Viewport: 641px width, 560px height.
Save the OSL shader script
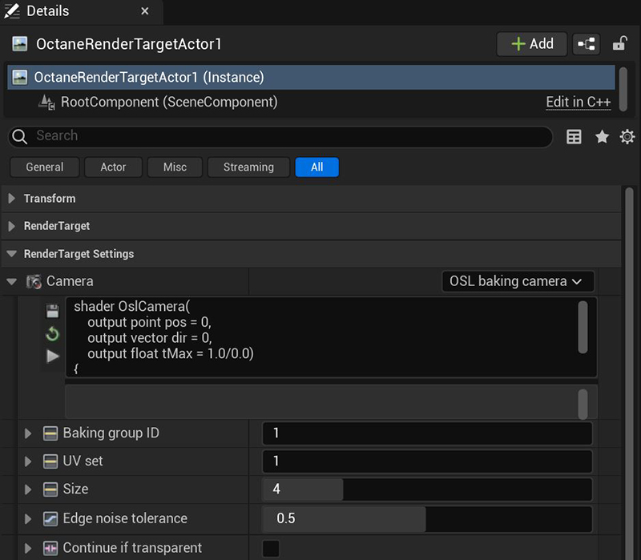point(52,312)
